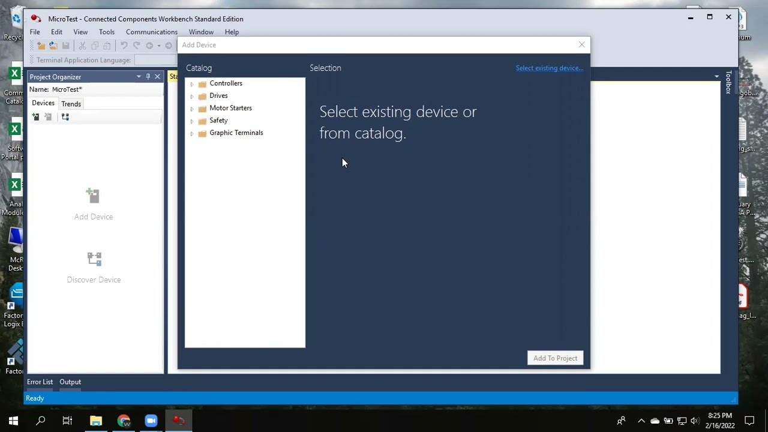Select the Motor Starters folder in Catalog
This screenshot has width=768, height=432.
pyautogui.click(x=230, y=108)
